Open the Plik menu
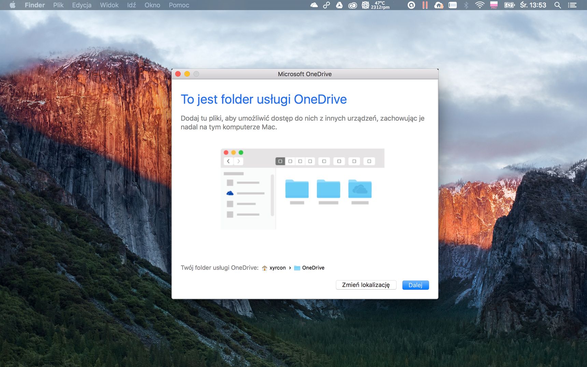Screen dimensions: 587x367 coord(58,5)
